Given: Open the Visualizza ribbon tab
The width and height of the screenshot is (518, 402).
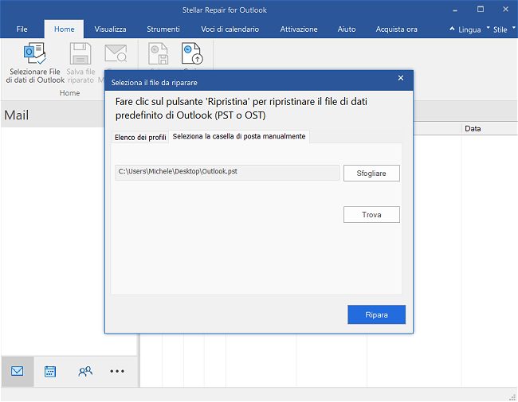Looking at the screenshot, I should point(110,29).
